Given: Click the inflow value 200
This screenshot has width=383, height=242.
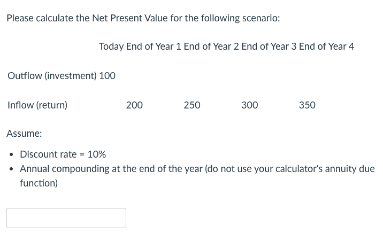Looking at the screenshot, I should tap(134, 105).
